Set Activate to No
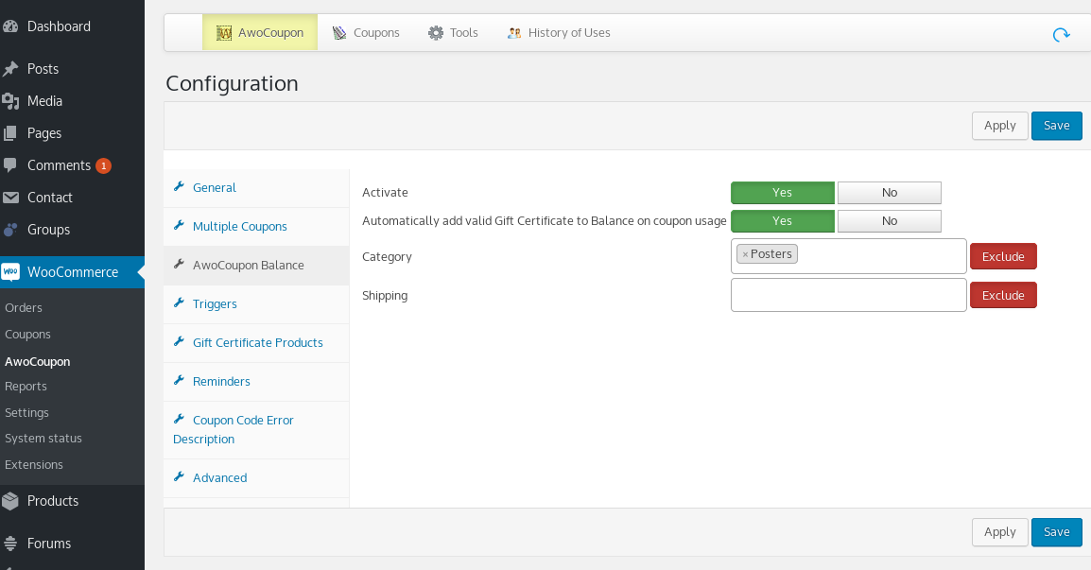Image resolution: width=1091 pixels, height=570 pixels. pyautogui.click(x=890, y=193)
